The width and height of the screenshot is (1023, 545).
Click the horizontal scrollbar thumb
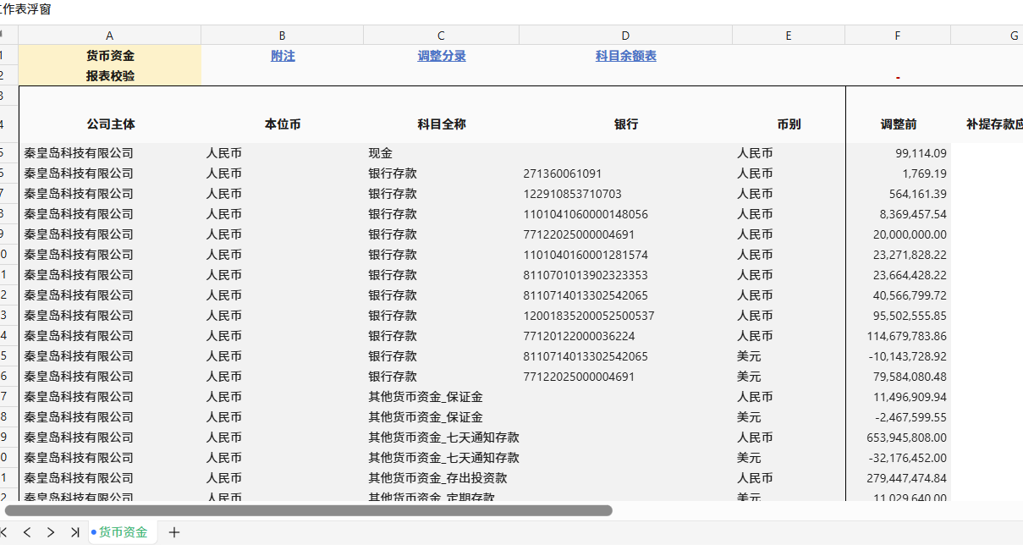(x=309, y=510)
